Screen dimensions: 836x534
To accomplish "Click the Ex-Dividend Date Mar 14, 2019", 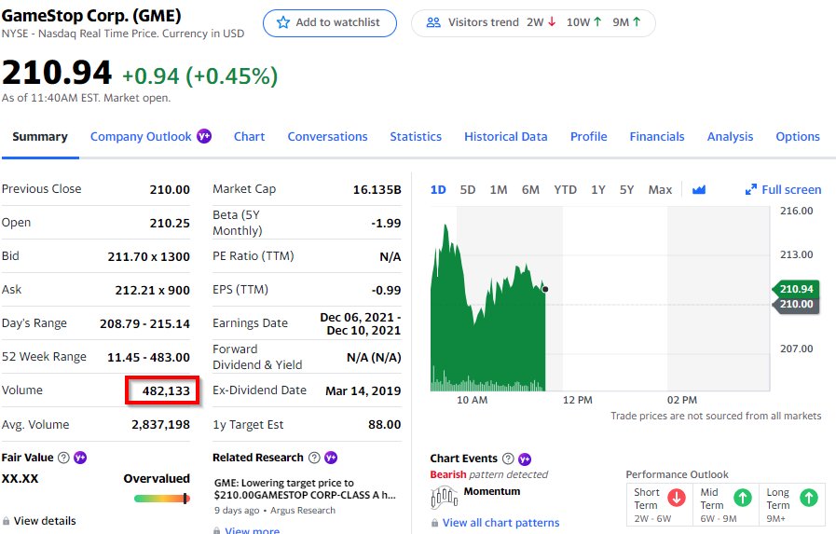I will [x=363, y=390].
